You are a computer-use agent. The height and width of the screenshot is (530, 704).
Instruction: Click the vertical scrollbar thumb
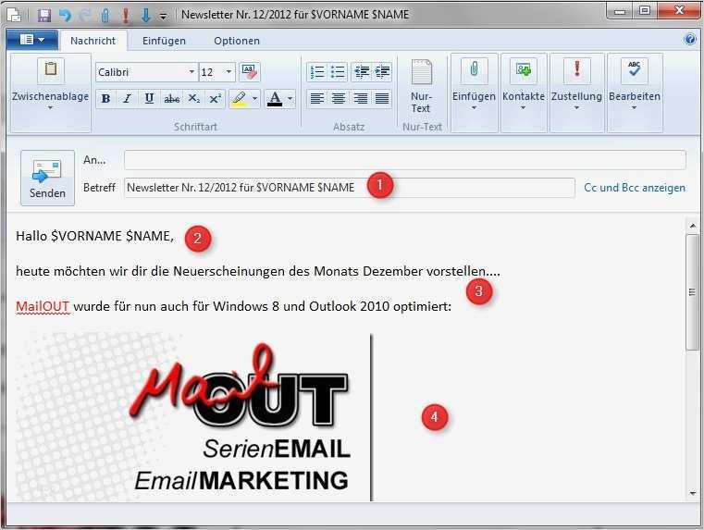[693, 291]
